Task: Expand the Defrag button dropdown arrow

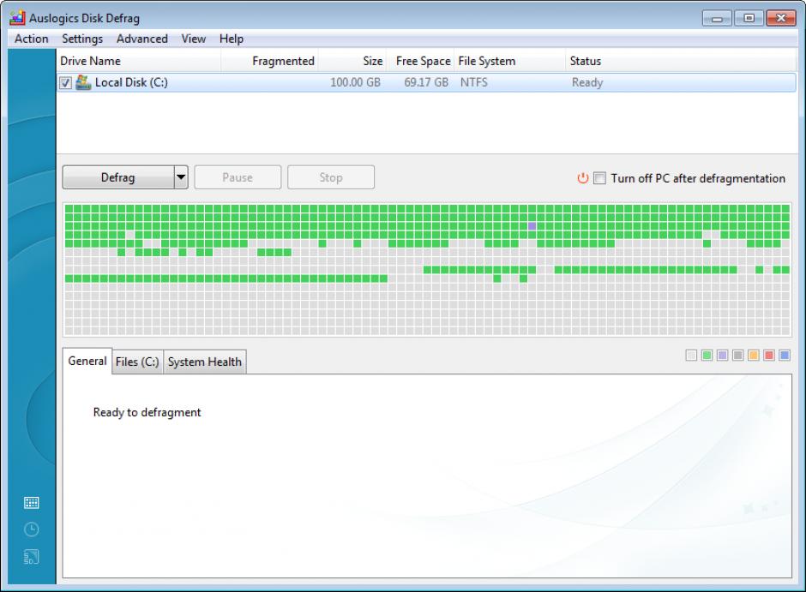Action: point(181,177)
